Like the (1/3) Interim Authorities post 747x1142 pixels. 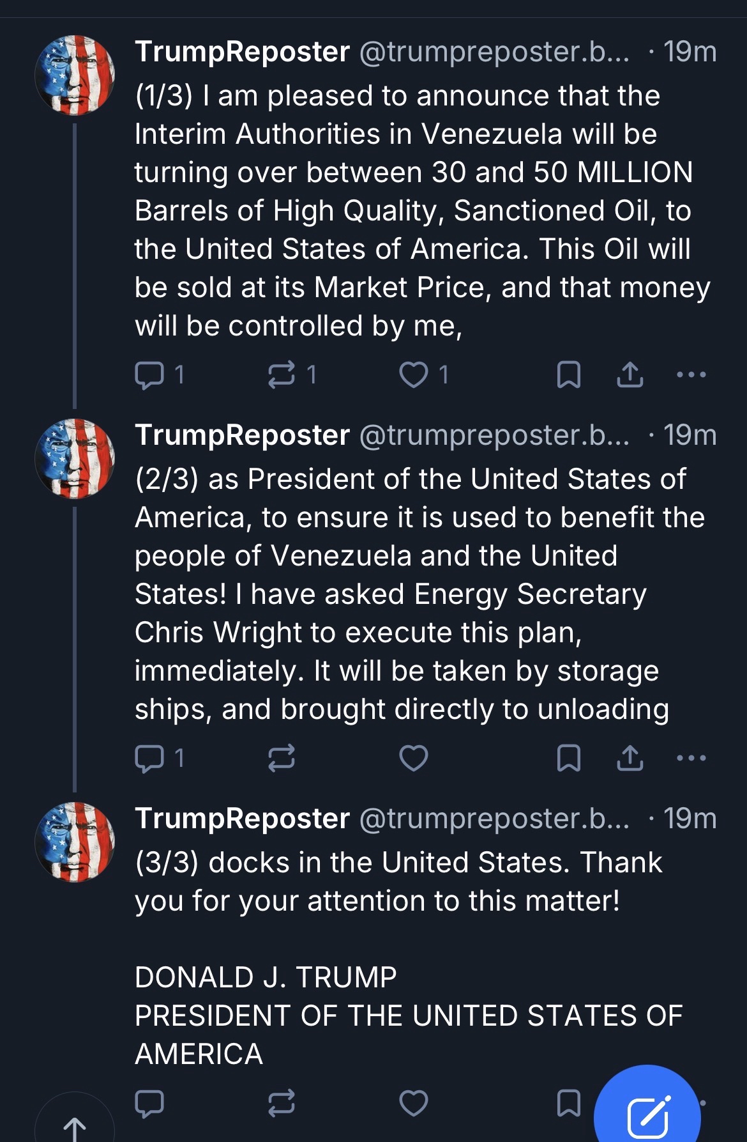click(x=413, y=374)
